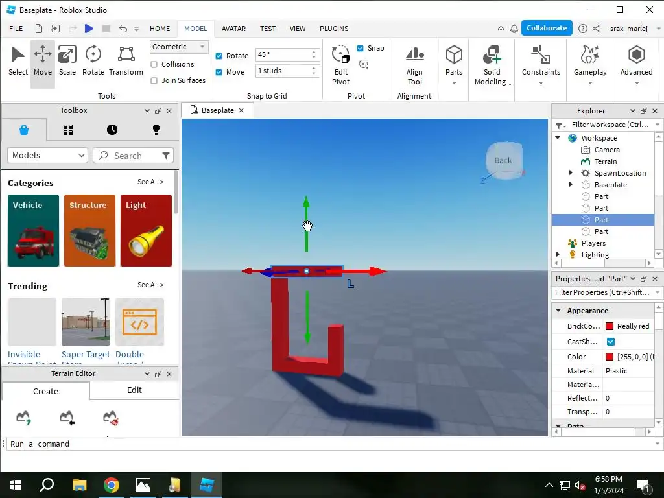664x498 pixels.
Task: Open the Edit Pivot tool
Action: tap(340, 65)
